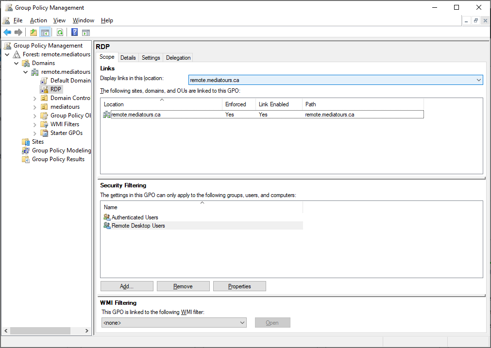This screenshot has width=491, height=348.
Task: Click the Domains folder icon
Action: pos(26,63)
